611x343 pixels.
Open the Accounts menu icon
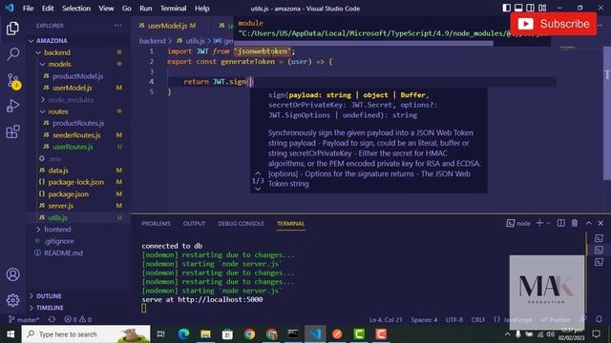click(12, 274)
